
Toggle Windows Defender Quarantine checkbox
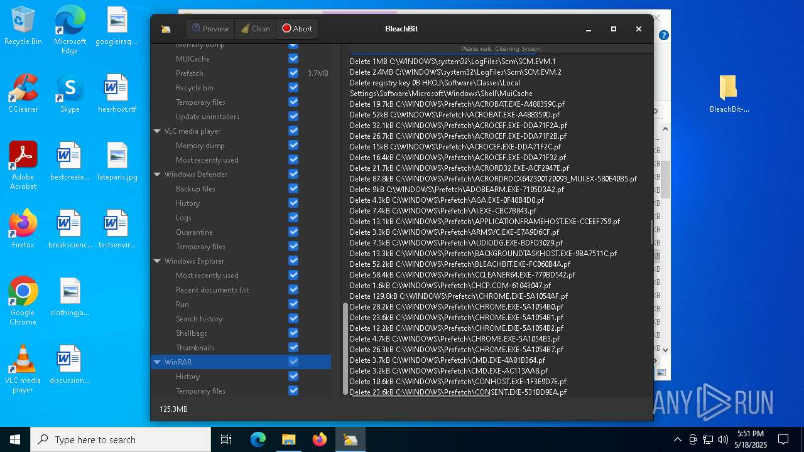(x=293, y=232)
